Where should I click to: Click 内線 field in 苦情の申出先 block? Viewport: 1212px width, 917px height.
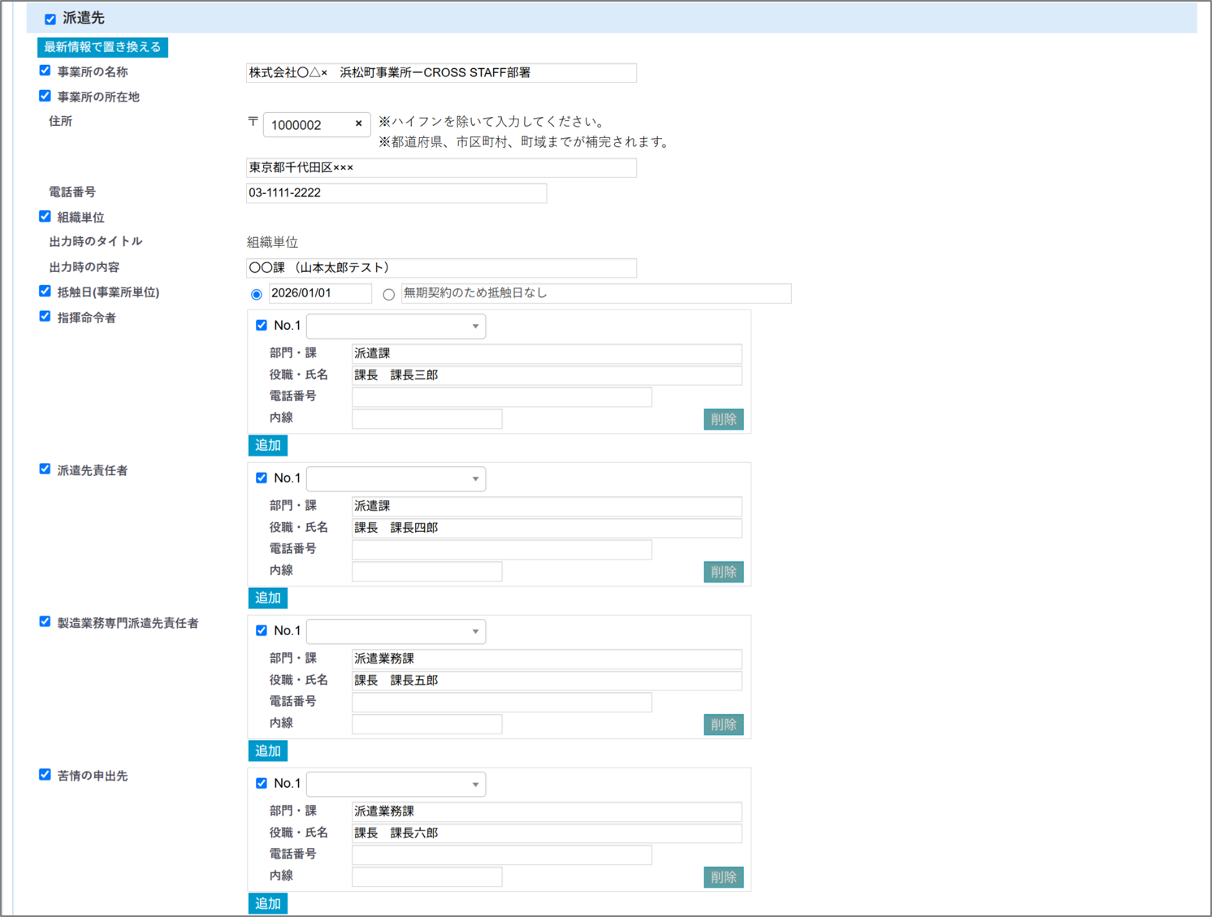426,876
